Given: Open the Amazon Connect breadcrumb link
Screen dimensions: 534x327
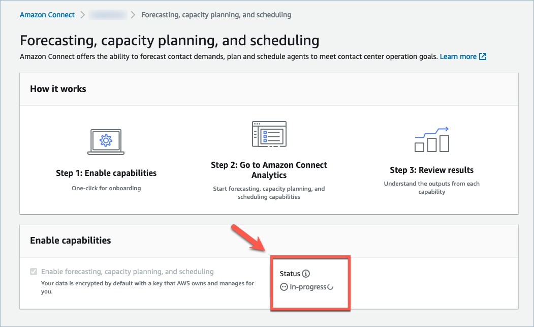Looking at the screenshot, I should pos(47,15).
